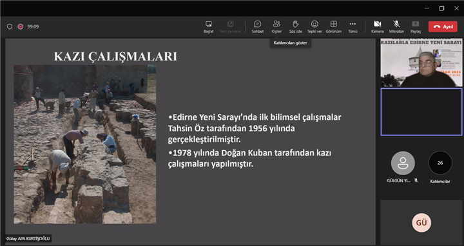Click the excavation photo on the slide
464x246 pixels.
coord(85,144)
